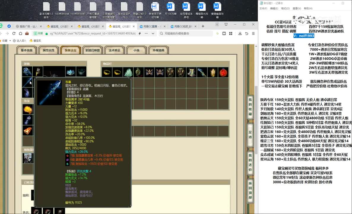Select the blue claw 法宝 item
This screenshot has height=214, width=352.
(28, 120)
